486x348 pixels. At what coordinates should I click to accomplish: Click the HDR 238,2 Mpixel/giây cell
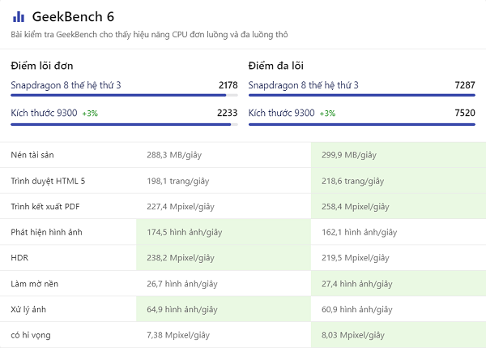pos(181,258)
